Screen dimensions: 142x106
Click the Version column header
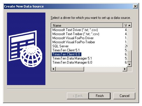(125, 26)
